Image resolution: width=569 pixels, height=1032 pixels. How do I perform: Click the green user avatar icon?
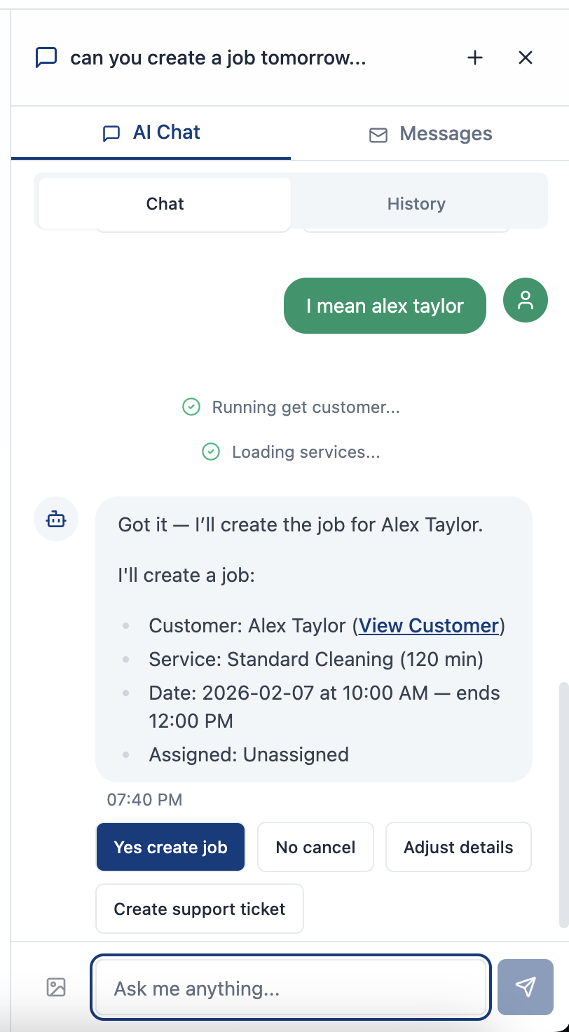click(525, 300)
